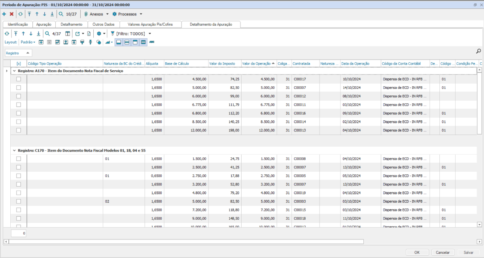Image resolution: width=484 pixels, height=258 pixels.
Task: Click the OK button
Action: (417, 252)
